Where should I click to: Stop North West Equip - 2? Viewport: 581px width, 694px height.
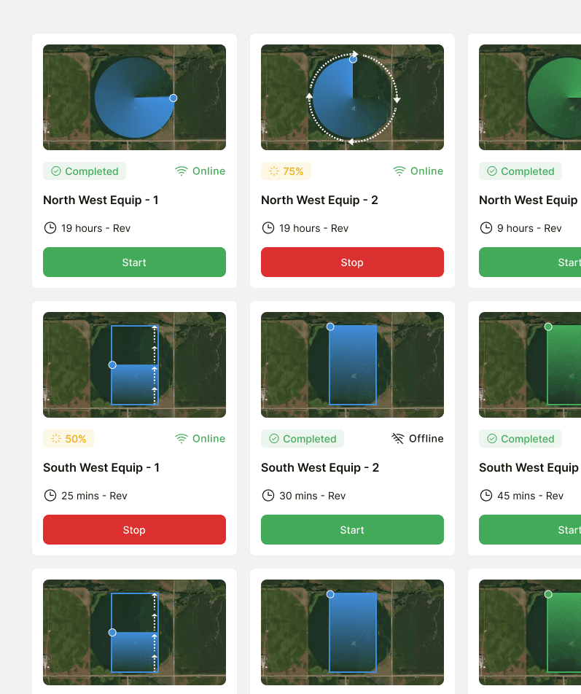tap(352, 262)
